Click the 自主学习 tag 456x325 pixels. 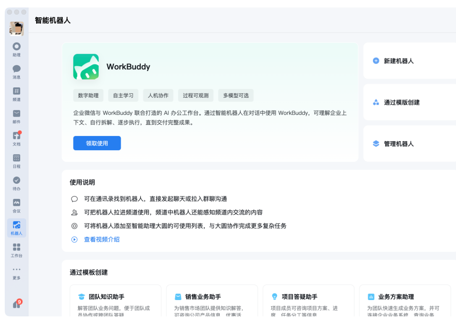(123, 96)
